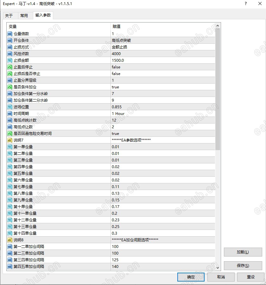Click the 加载(L) button
266x285 pixels.
click(243, 252)
